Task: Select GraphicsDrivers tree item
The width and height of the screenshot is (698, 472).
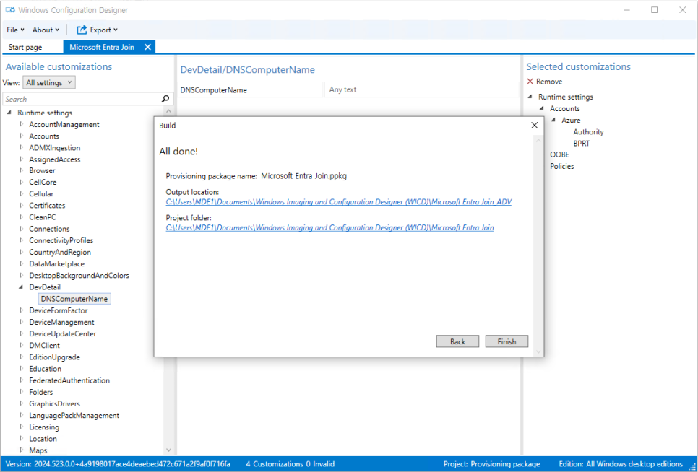Action: [55, 403]
